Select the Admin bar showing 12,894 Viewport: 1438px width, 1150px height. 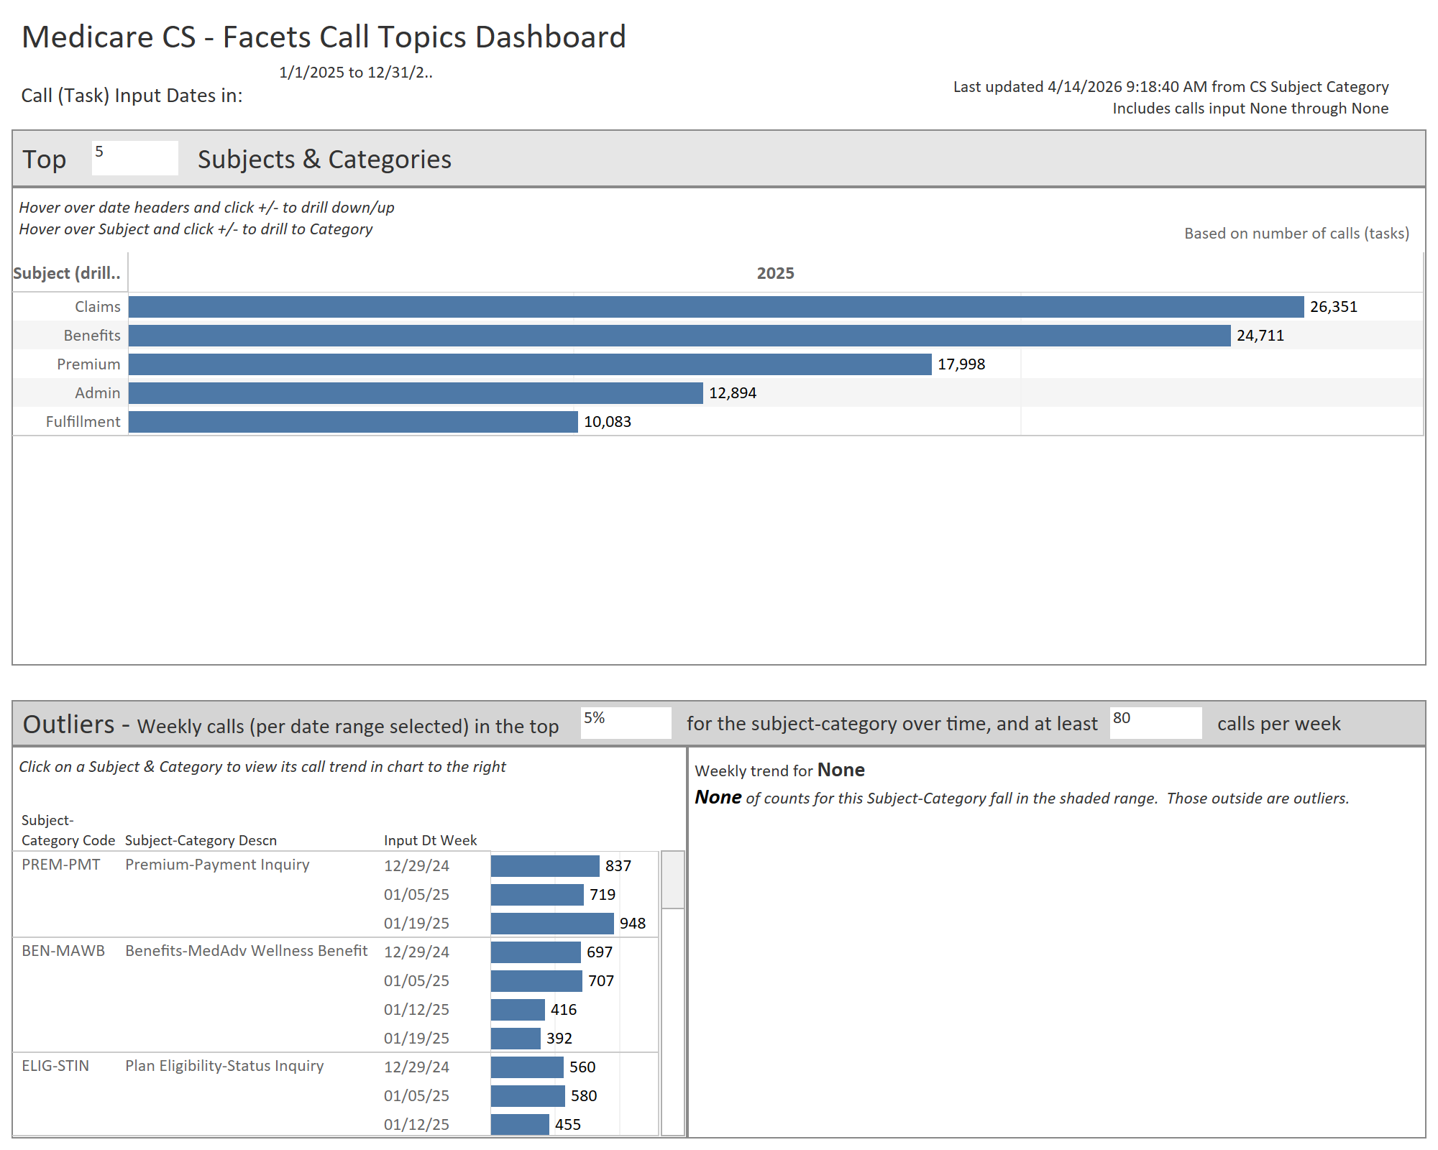[416, 393]
